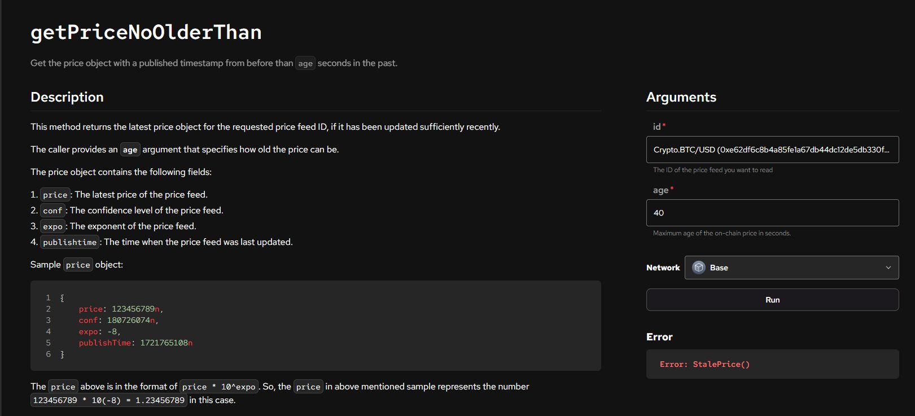This screenshot has height=416, width=915.
Task: Click the Network label
Action: pos(663,268)
